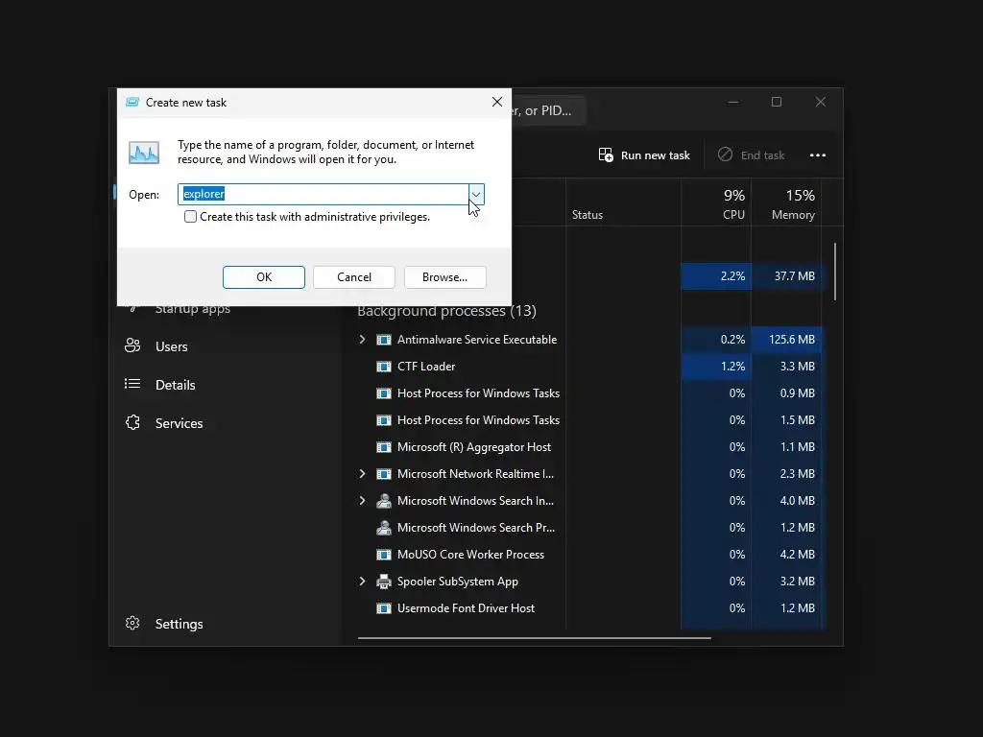Screen dimensions: 983x737
Task: Click the Task Manager icon in dialog title bar
Action: click(x=132, y=102)
